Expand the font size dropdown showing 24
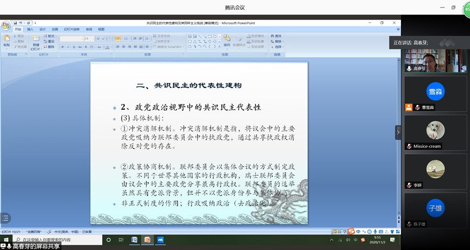Screen dimensions: 470x250 93,39
